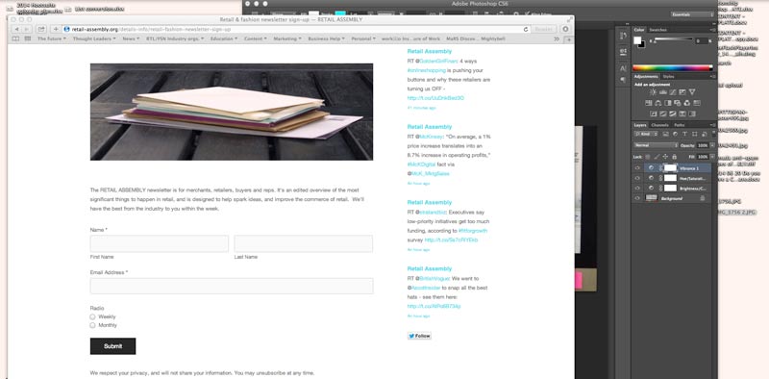Submit the newsletter sign-up form
Image resolution: width=769 pixels, height=379 pixels.
(112, 346)
